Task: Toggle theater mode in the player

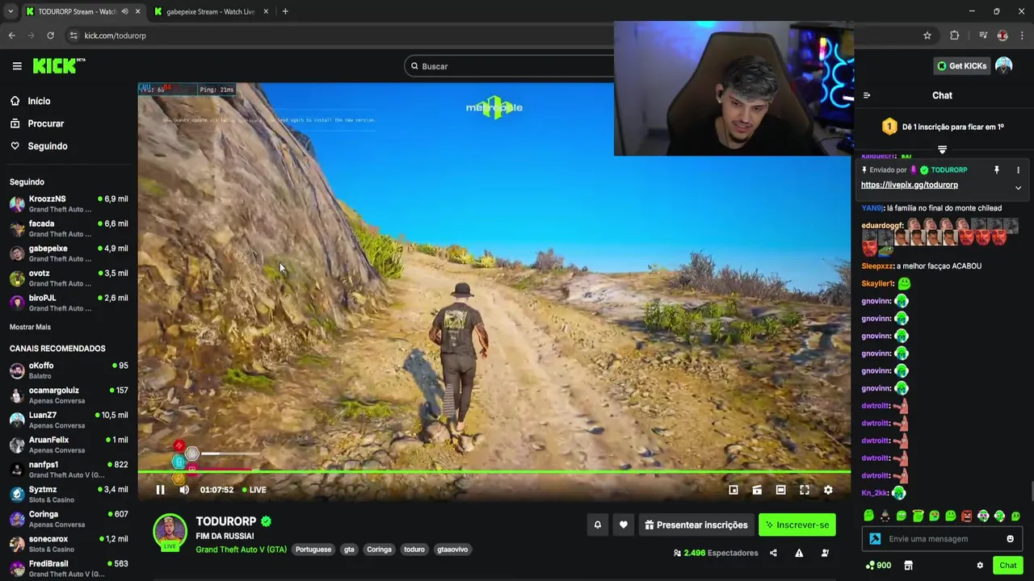Action: pos(780,490)
